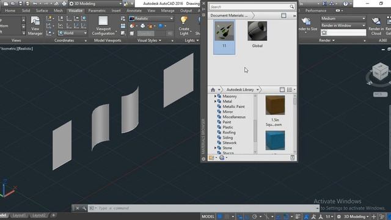Toggle Show/Hide library panel icon in Document Materials
The image size is (391, 220).
click(283, 15)
